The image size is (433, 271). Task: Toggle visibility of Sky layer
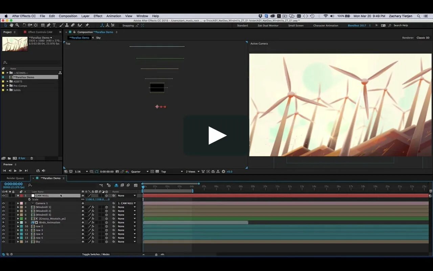pos(3,242)
